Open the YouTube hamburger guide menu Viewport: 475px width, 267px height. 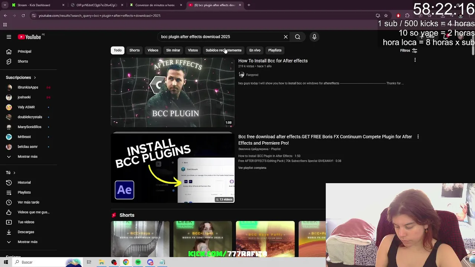click(x=9, y=37)
